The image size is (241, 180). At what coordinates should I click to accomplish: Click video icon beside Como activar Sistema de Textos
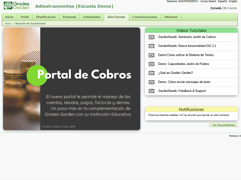click(x=151, y=55)
